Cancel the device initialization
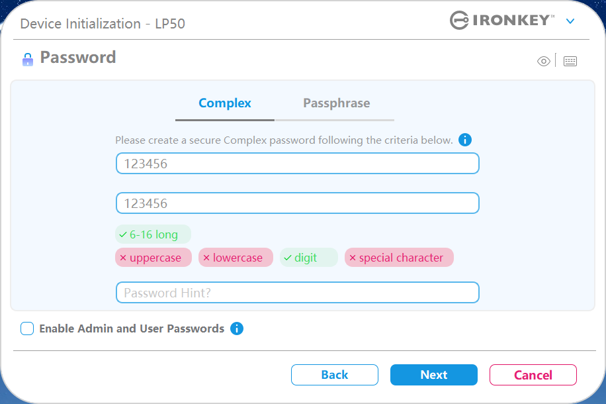The width and height of the screenshot is (606, 404). coord(533,375)
